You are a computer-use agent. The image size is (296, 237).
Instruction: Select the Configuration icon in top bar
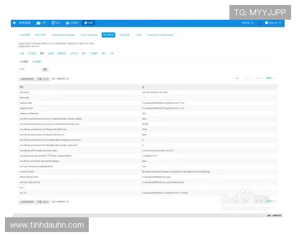tap(88, 23)
